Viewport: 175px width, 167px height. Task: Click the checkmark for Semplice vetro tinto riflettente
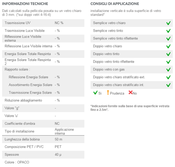(168, 39)
